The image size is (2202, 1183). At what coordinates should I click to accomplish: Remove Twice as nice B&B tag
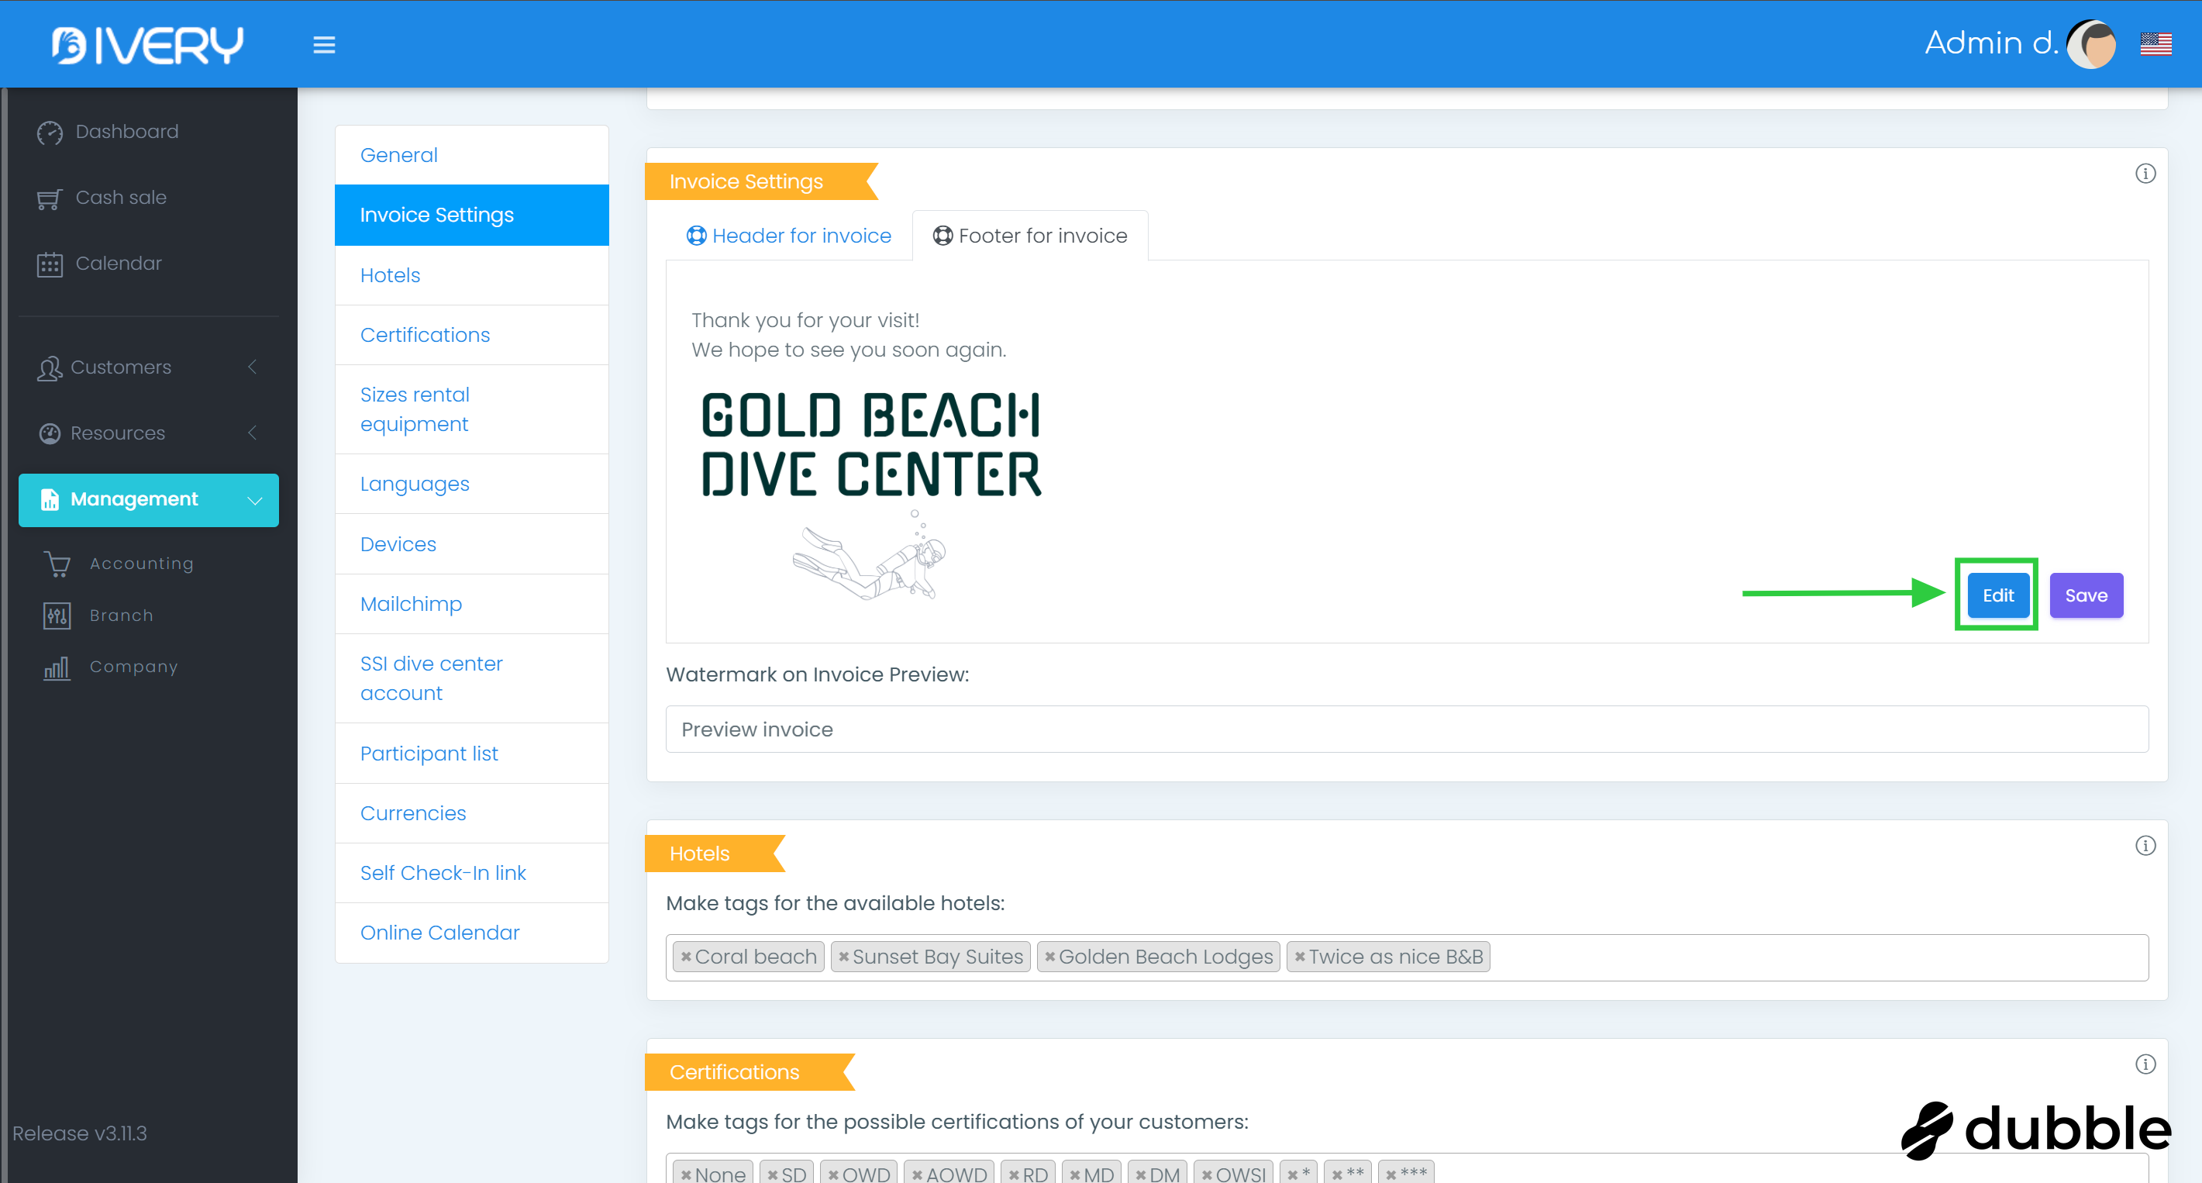click(1299, 957)
